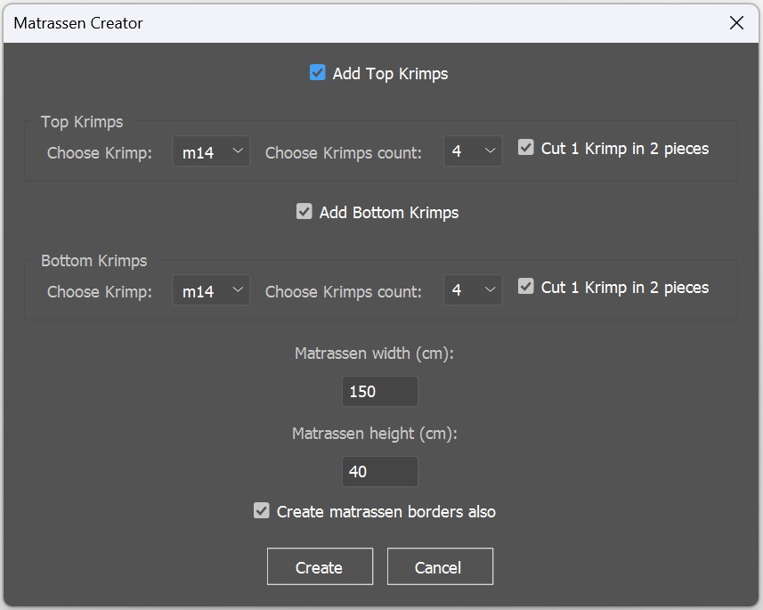
Task: Click the Matrassen height (cm) label
Action: tap(375, 434)
